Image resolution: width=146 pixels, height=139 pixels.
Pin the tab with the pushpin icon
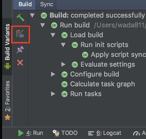coord(20,50)
